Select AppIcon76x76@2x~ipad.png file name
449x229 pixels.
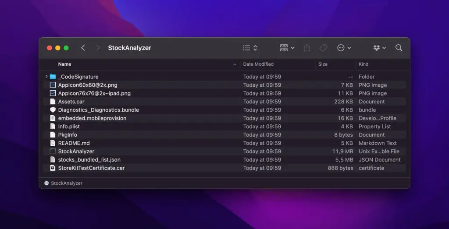click(x=94, y=93)
